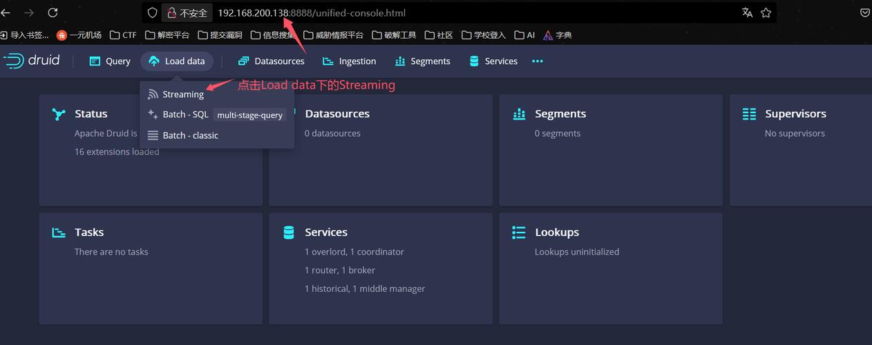
Task: Click "0 segments" text
Action: click(558, 133)
